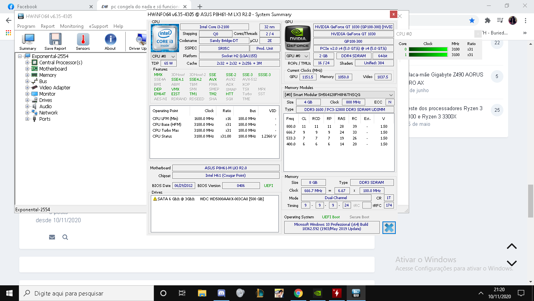Open the Sensors thermometer icon
This screenshot has width=534, height=301.
click(83, 42)
